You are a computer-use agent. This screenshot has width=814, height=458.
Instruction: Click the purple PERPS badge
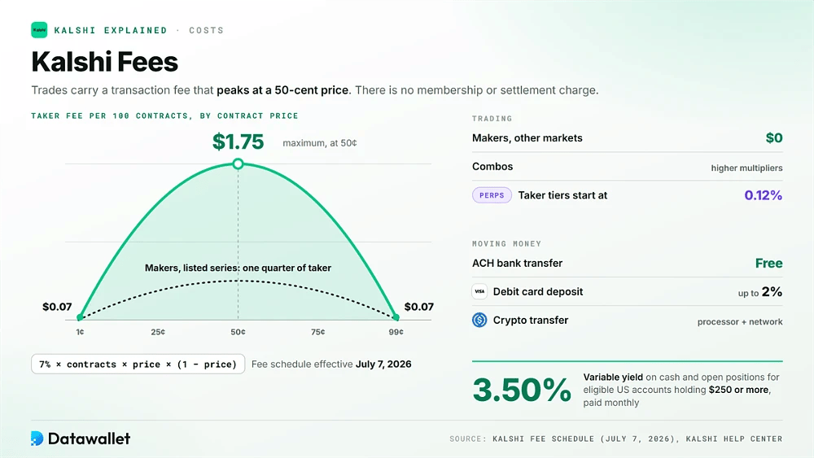492,195
